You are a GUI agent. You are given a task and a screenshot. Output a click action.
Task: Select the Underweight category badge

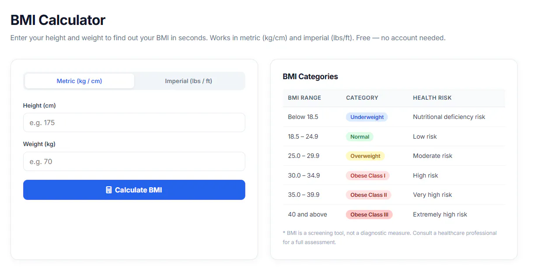pos(367,117)
